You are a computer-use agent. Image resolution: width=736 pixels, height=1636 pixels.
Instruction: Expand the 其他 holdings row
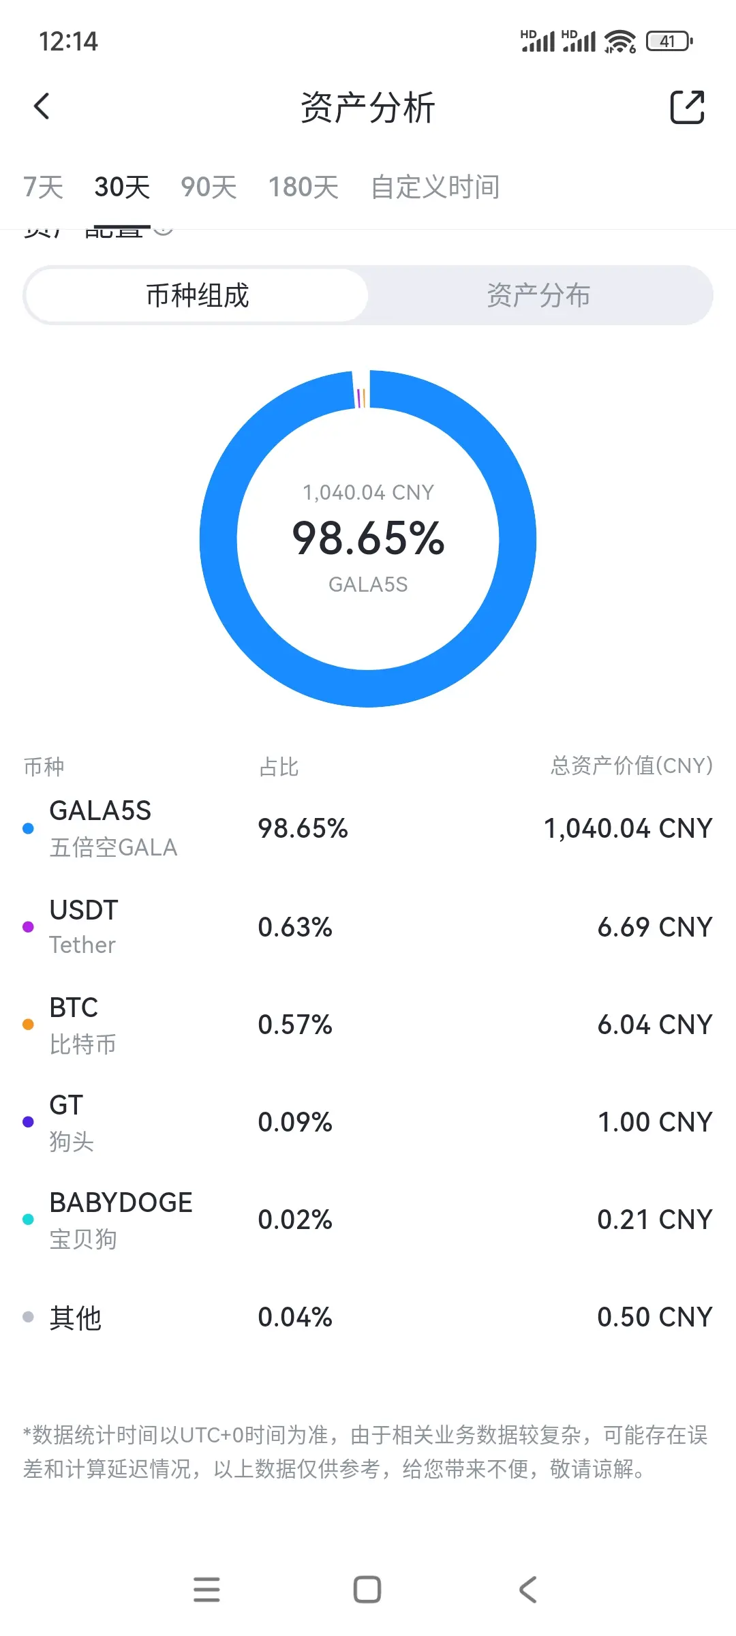click(368, 1317)
